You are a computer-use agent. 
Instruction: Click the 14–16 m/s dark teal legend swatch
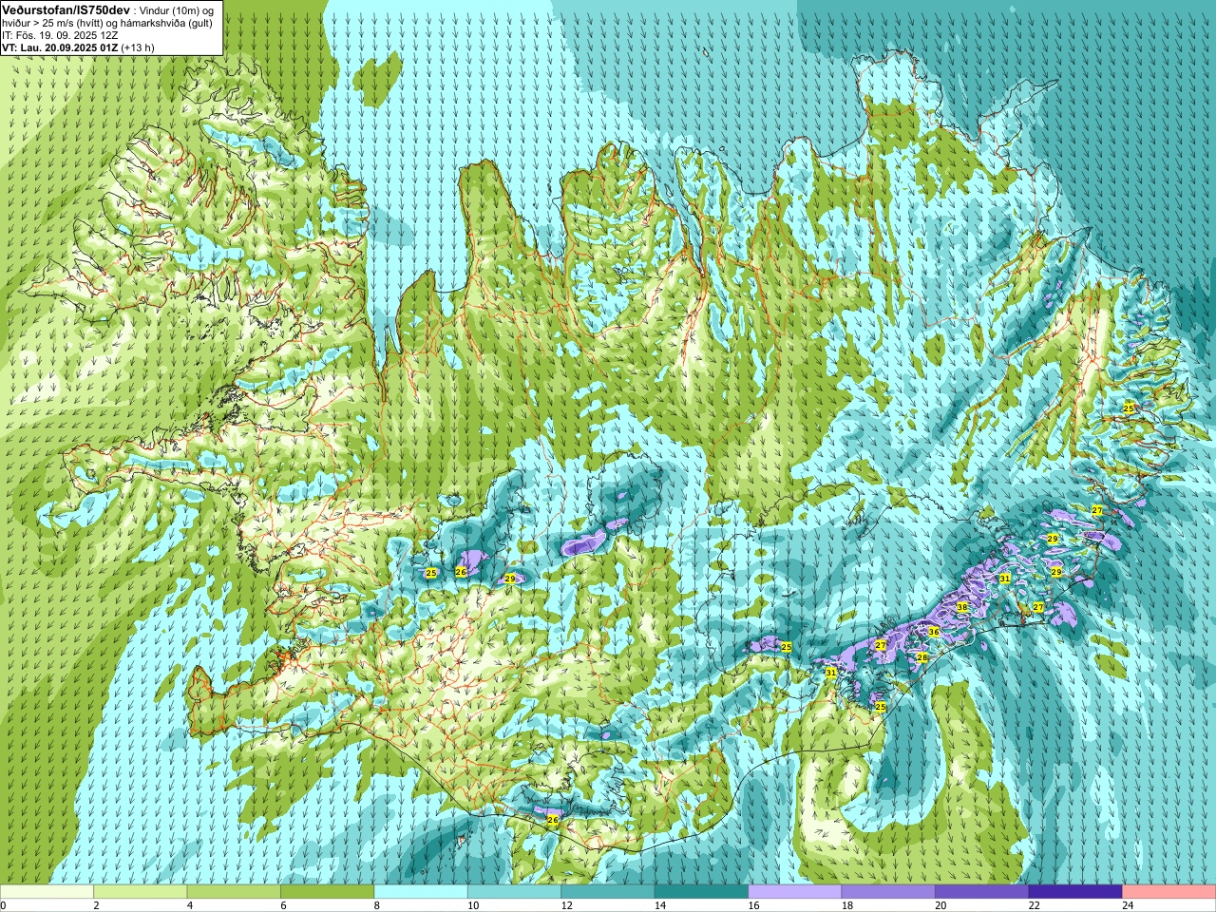[701, 892]
